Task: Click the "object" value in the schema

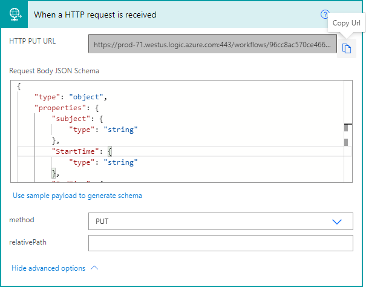Action: point(86,97)
